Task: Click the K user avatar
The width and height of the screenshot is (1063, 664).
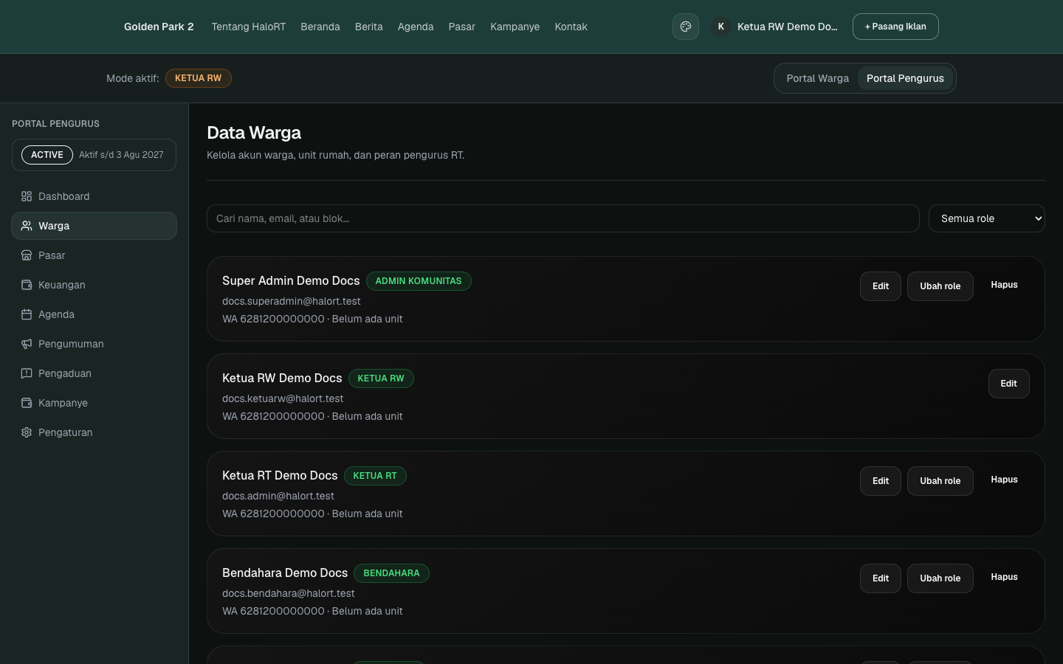Action: coord(721,27)
